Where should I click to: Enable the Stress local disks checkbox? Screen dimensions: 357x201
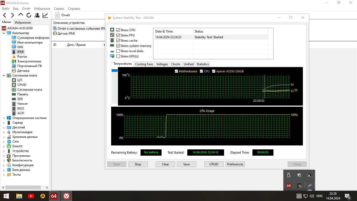[118, 51]
